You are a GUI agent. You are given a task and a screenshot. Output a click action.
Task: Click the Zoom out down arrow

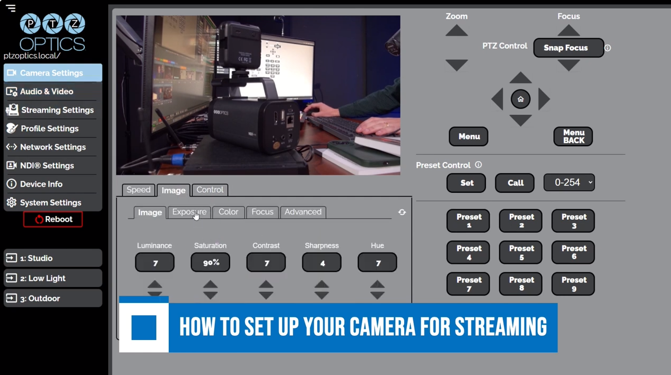456,65
